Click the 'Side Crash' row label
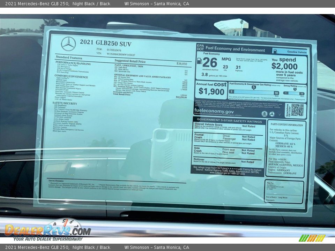Screen dimensions: 335x251 [x=198, y=150]
